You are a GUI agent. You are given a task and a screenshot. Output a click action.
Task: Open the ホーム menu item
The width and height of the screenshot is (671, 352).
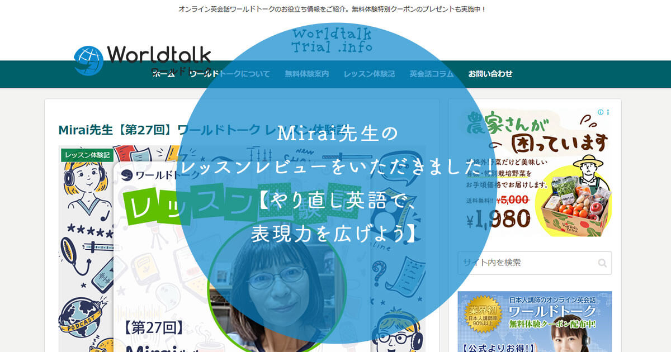(163, 74)
